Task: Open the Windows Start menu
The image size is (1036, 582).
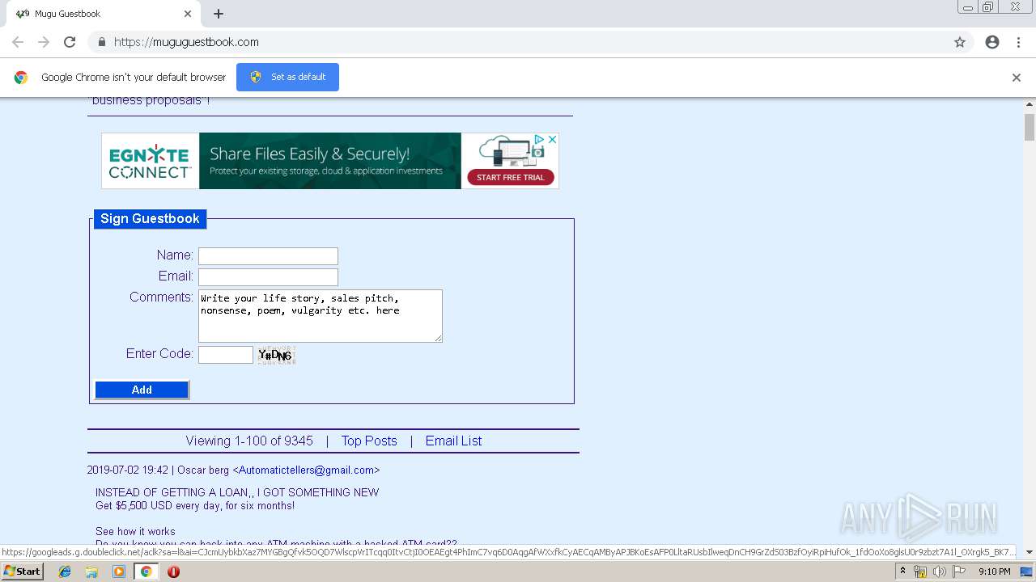Action: coord(22,571)
